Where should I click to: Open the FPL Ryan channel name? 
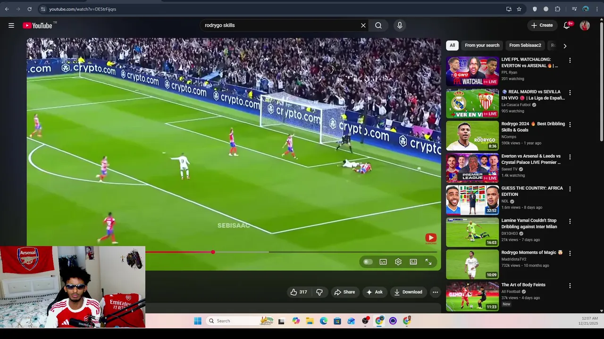(509, 73)
